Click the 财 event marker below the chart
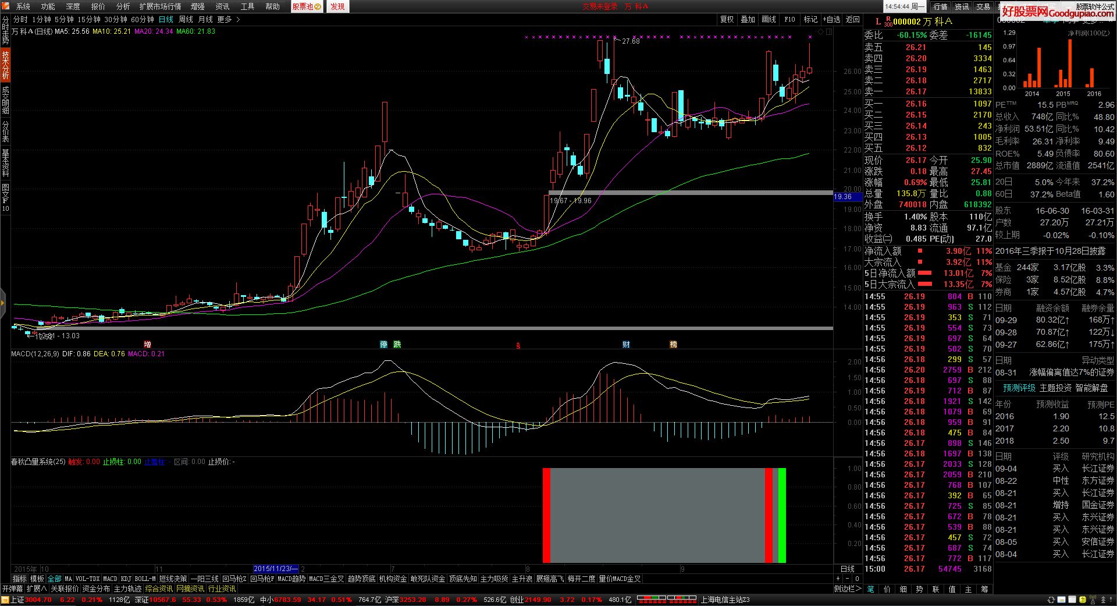The width and height of the screenshot is (1117, 606). [626, 345]
